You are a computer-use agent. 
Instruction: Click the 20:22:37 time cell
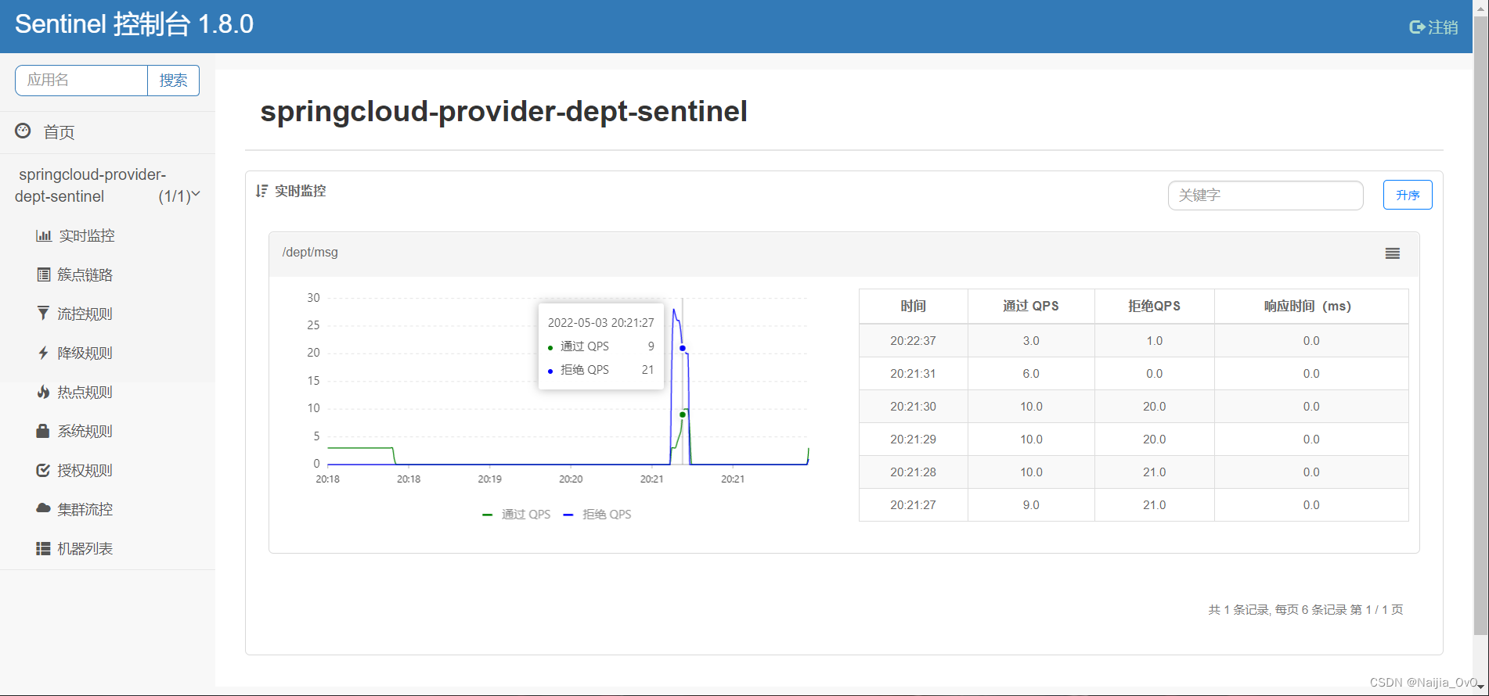click(x=914, y=341)
